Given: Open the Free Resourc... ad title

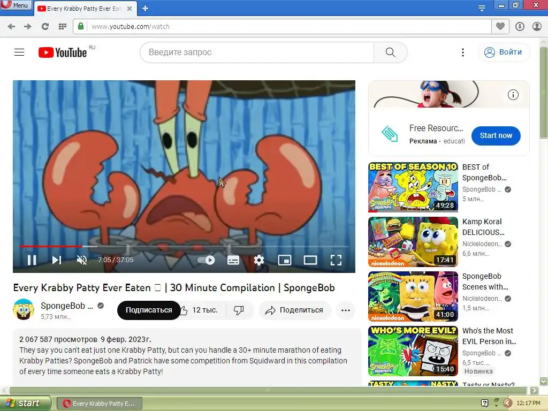Looking at the screenshot, I should (x=436, y=128).
